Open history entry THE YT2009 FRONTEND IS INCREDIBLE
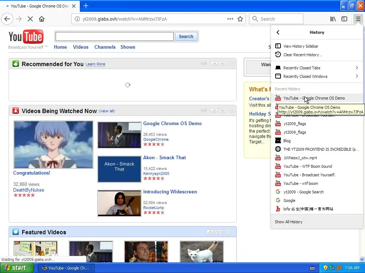The image size is (365, 273). click(317, 149)
